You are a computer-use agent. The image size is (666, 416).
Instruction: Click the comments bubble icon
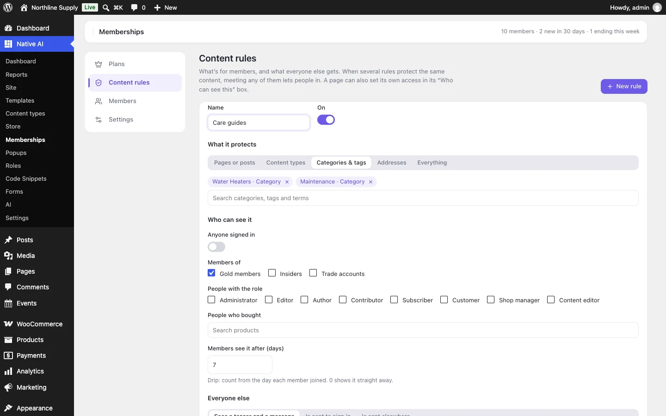point(134,7)
